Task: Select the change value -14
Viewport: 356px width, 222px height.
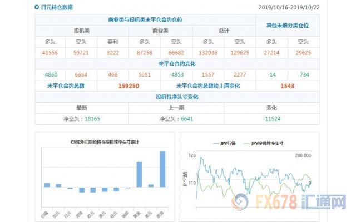Action: pyautogui.click(x=271, y=75)
